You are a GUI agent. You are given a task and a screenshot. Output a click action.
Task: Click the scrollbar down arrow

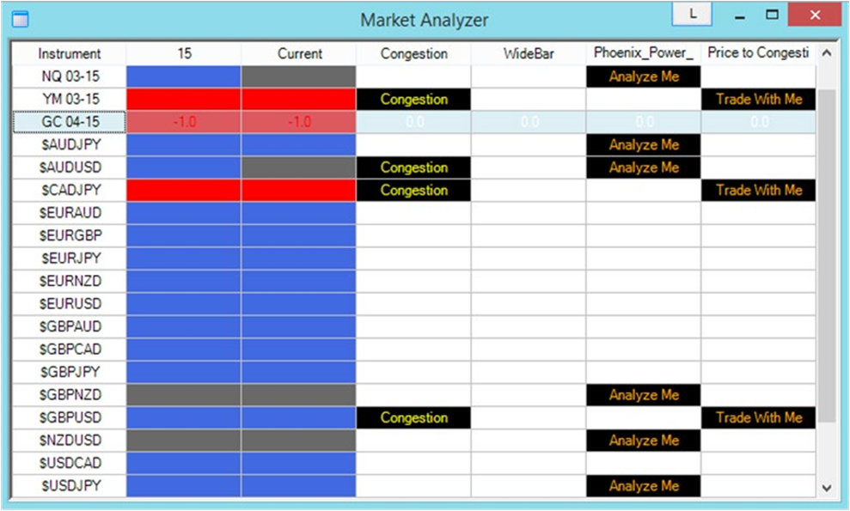coord(826,488)
